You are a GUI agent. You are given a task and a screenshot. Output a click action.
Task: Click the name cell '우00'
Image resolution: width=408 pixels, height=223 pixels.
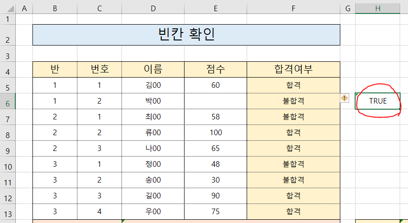[153, 211]
